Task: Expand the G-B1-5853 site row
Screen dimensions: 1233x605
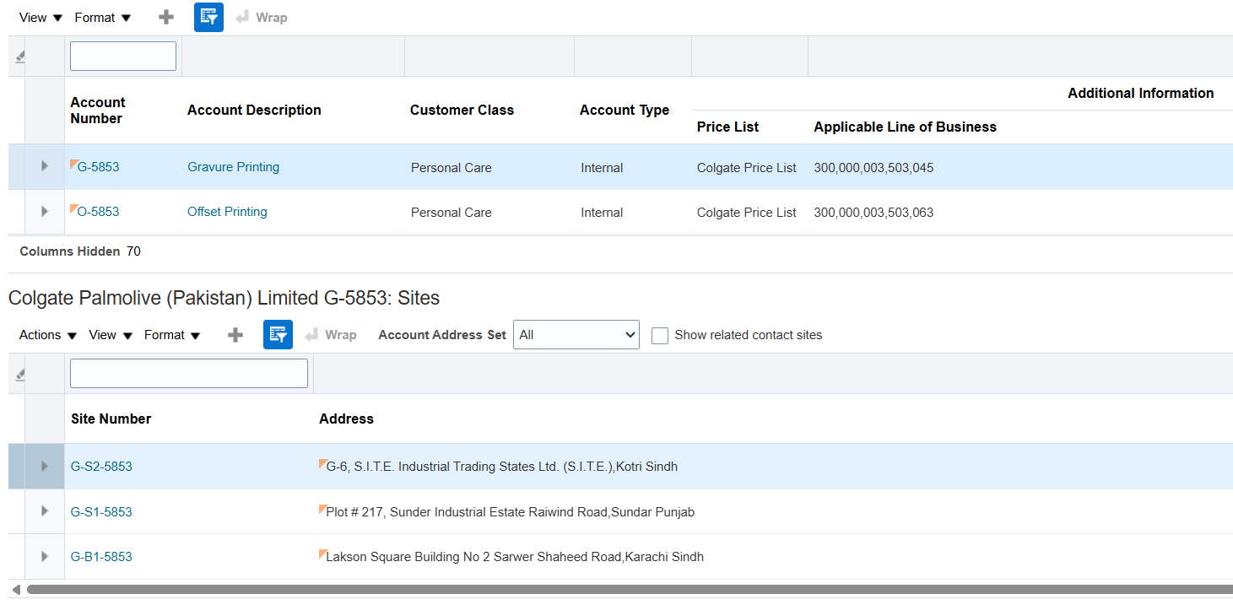Action: point(45,556)
